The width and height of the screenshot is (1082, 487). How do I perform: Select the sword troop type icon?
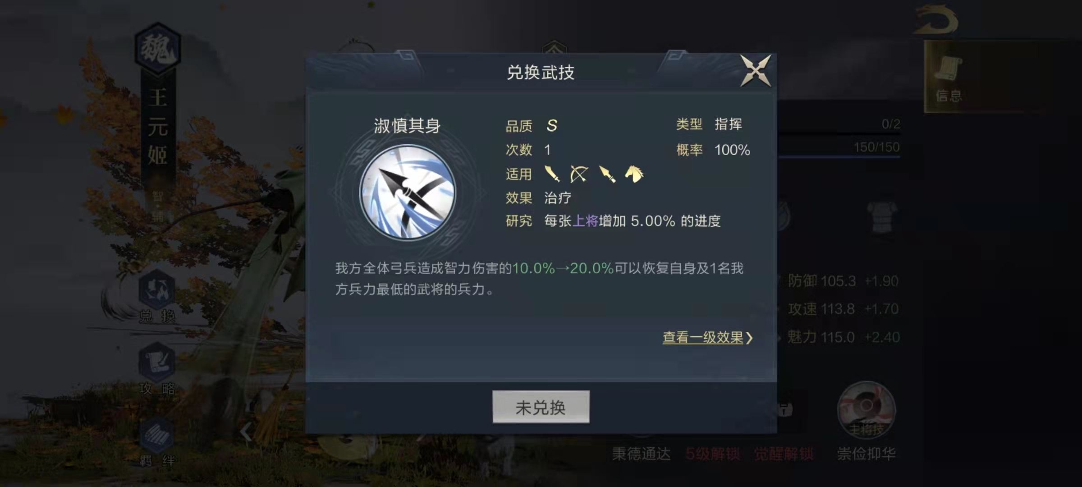552,174
